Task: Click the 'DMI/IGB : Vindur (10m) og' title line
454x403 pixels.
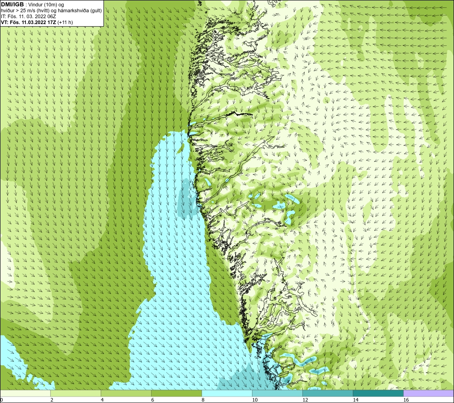Action: click(x=32, y=5)
